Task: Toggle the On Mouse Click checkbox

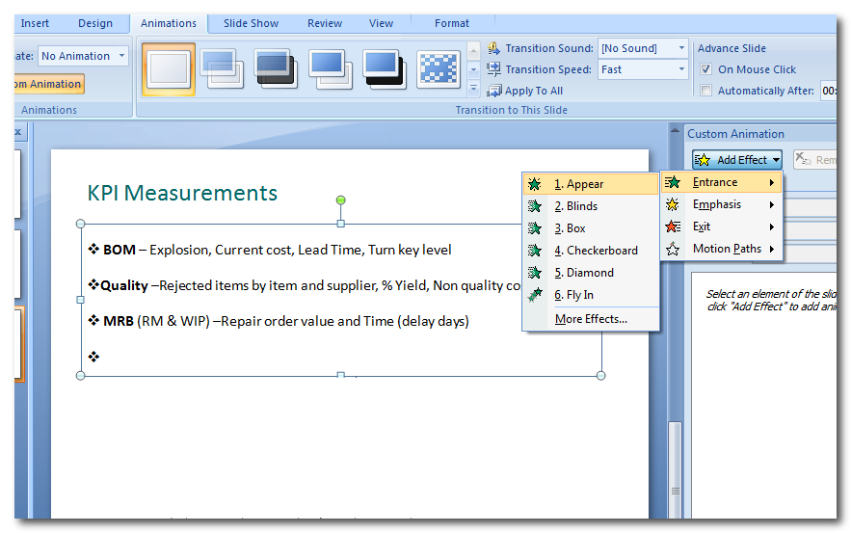Action: coord(706,69)
